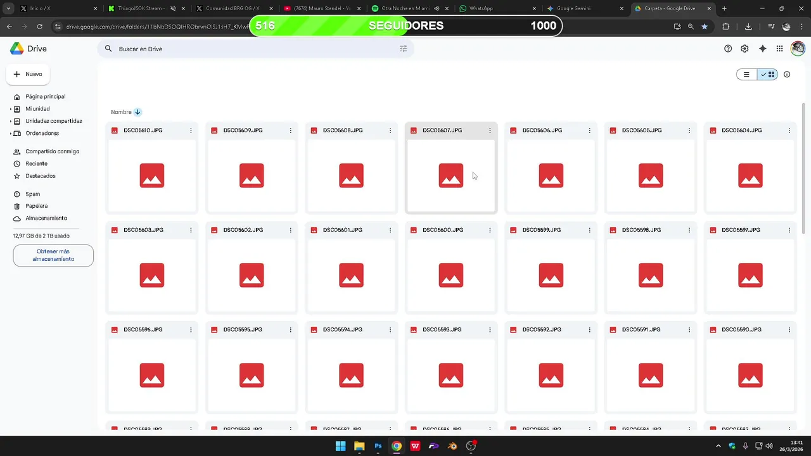Viewport: 811px width, 456px height.
Task: Open Google apps grid
Action: click(x=780, y=49)
